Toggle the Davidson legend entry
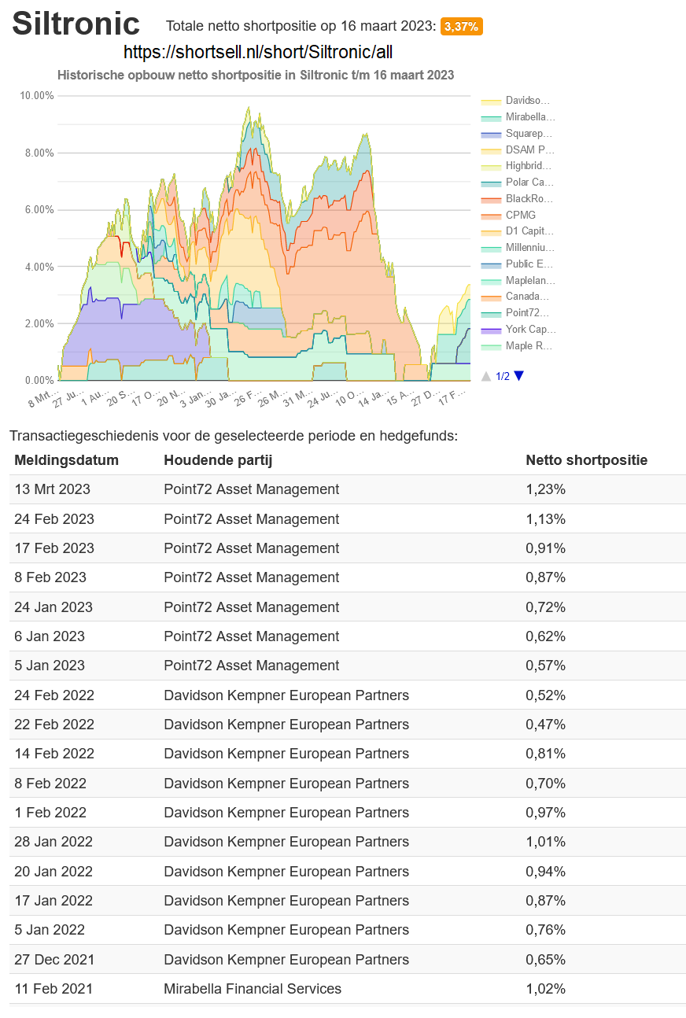The image size is (686, 1018). pos(527,101)
